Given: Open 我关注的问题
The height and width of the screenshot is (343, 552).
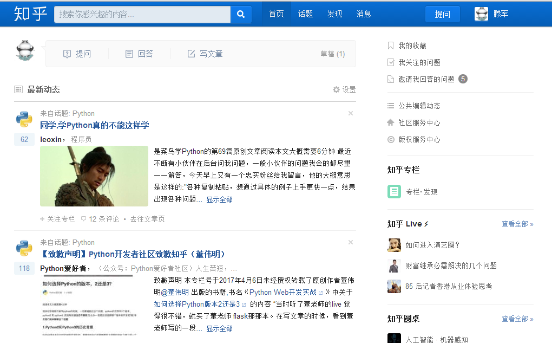Looking at the screenshot, I should pyautogui.click(x=419, y=62).
